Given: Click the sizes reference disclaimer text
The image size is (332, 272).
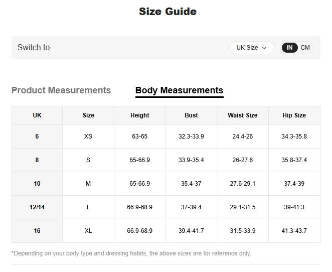Looking at the screenshot, I should (x=131, y=253).
